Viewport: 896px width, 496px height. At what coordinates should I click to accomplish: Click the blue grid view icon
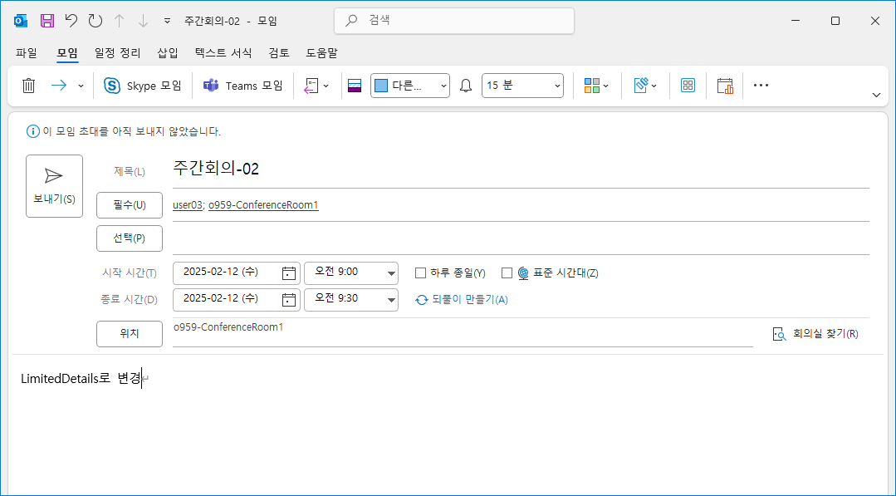[688, 86]
